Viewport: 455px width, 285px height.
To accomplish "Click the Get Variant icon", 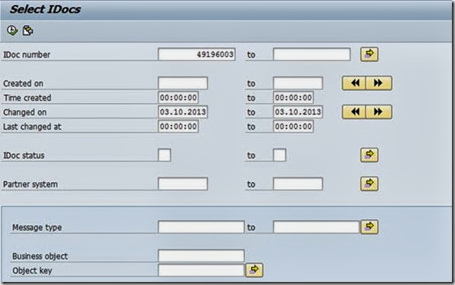I will click(x=28, y=30).
